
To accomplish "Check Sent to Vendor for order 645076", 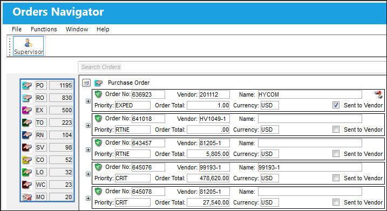I will coord(336,178).
